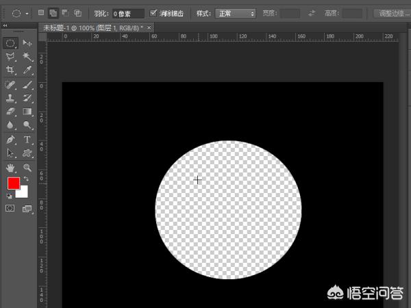Activate the Type tool
Image resolution: width=411 pixels, height=308 pixels.
click(x=27, y=140)
